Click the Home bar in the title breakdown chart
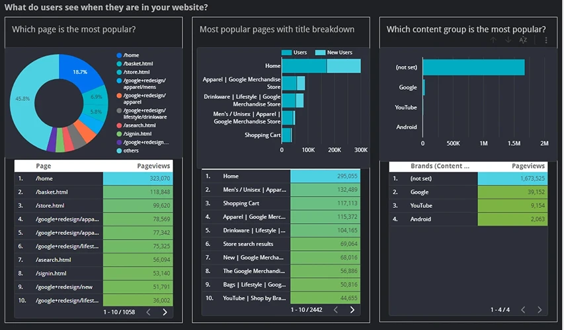The image size is (564, 330). pos(321,66)
